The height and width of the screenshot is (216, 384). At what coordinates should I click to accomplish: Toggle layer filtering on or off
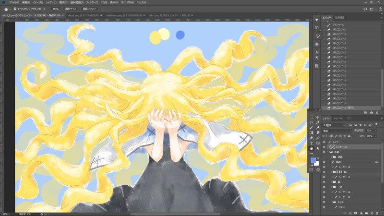[x=376, y=124]
